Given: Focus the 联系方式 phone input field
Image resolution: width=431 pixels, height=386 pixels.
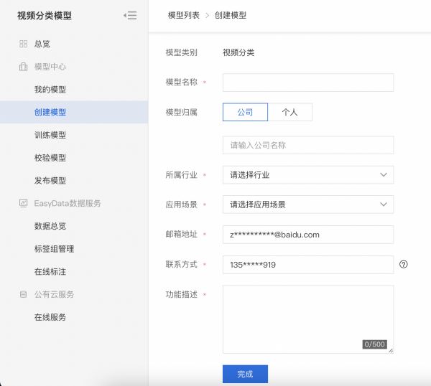Looking at the screenshot, I should [x=308, y=265].
